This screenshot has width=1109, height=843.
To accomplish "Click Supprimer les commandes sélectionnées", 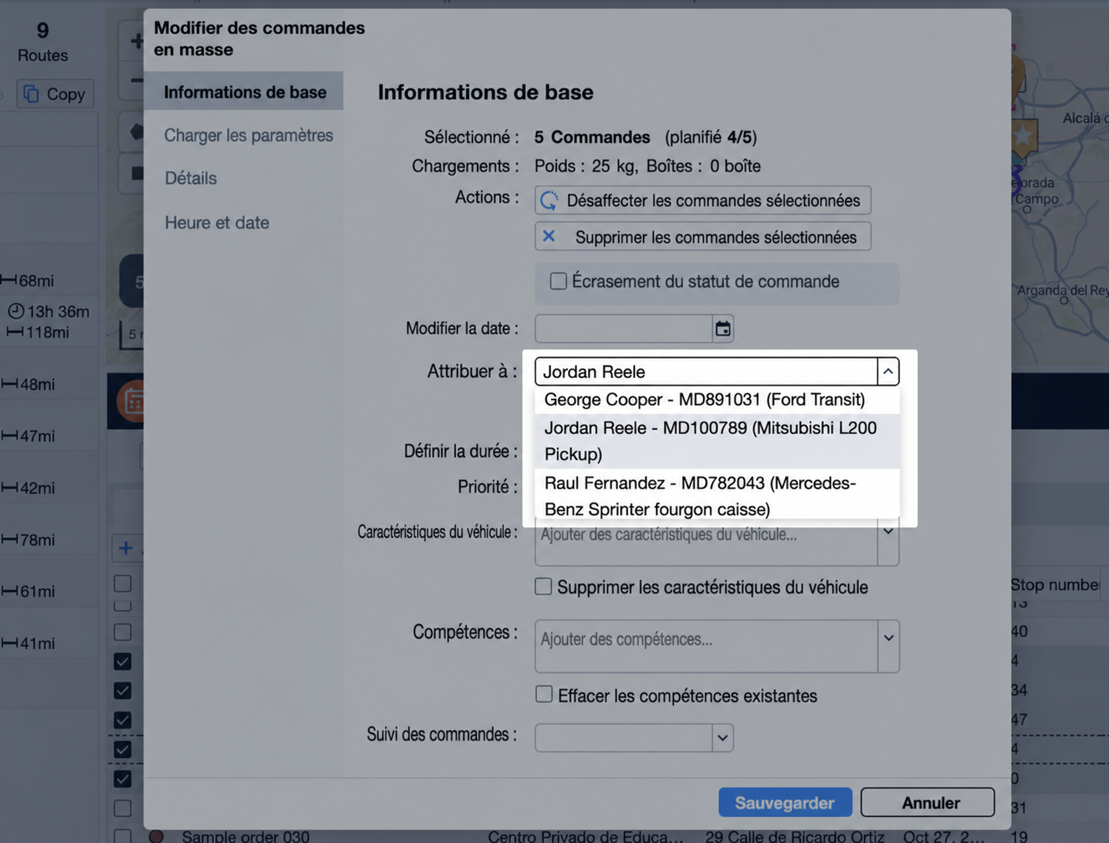I will click(702, 237).
